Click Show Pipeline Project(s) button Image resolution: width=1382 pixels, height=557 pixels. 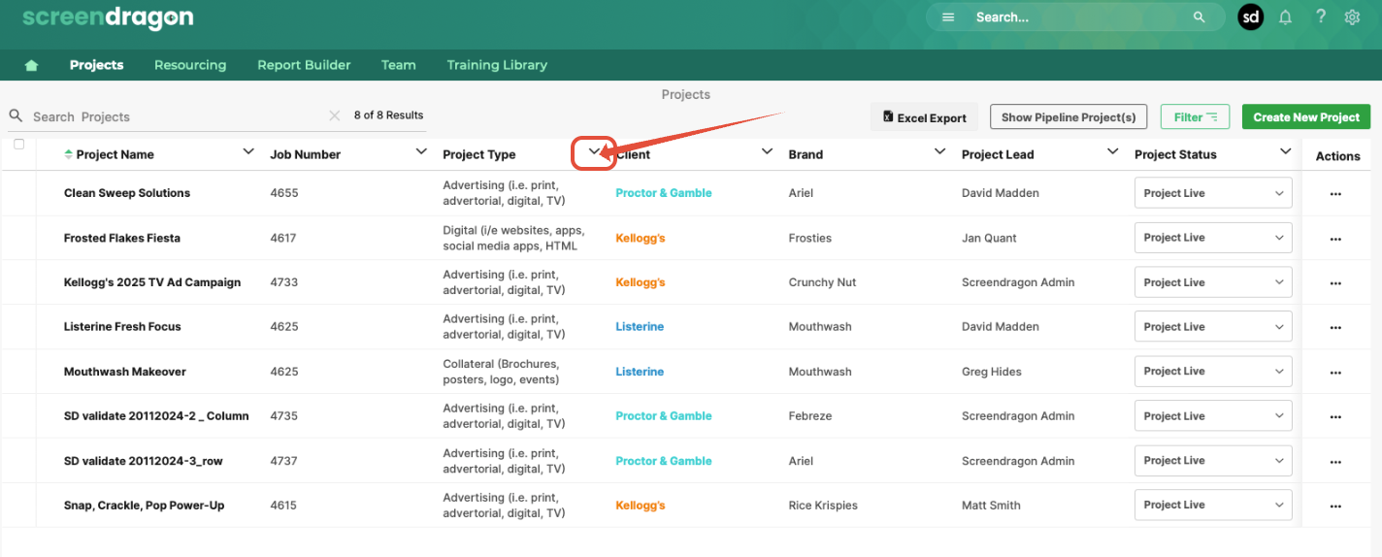click(x=1069, y=117)
